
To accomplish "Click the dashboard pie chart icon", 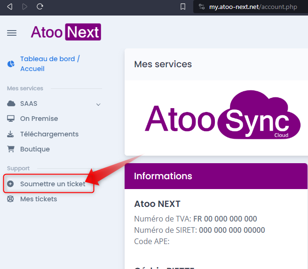I will (x=11, y=64).
